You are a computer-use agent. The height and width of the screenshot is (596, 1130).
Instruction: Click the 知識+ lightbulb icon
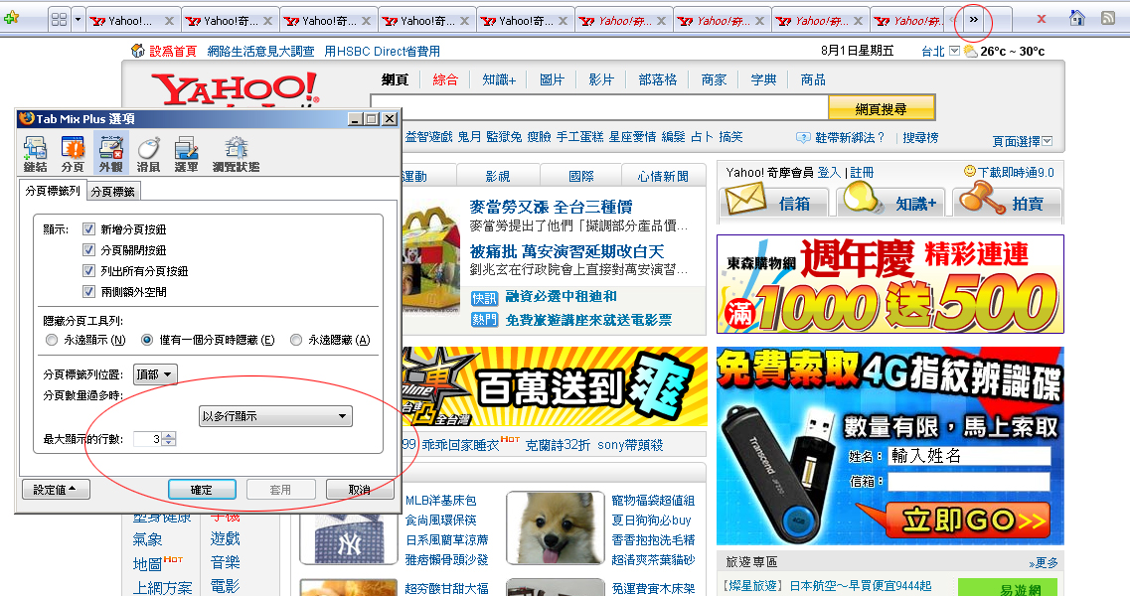pyautogui.click(x=862, y=198)
